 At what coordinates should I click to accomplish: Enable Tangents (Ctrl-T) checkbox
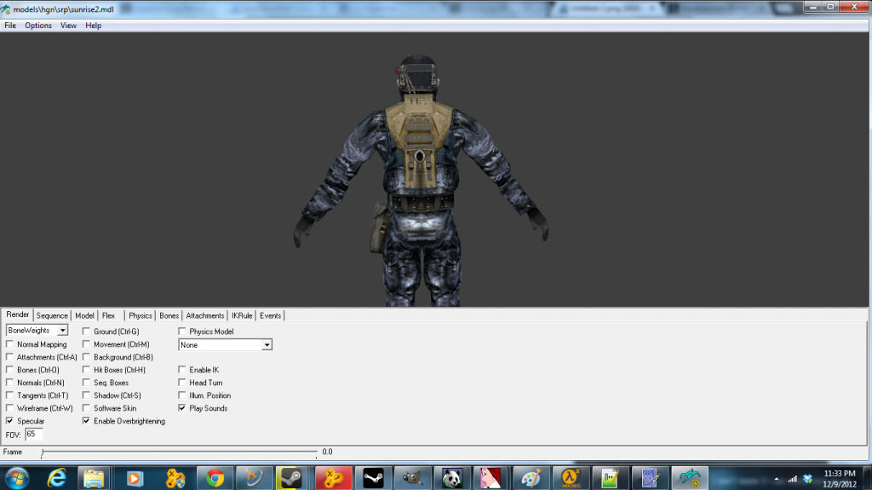[x=9, y=395]
